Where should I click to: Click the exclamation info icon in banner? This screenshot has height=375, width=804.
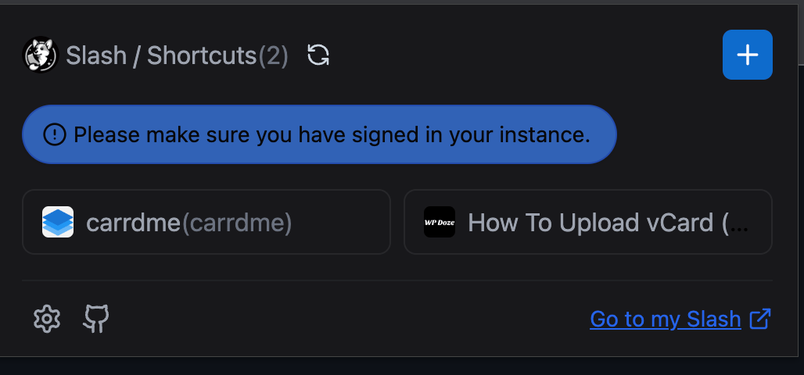[x=55, y=134]
